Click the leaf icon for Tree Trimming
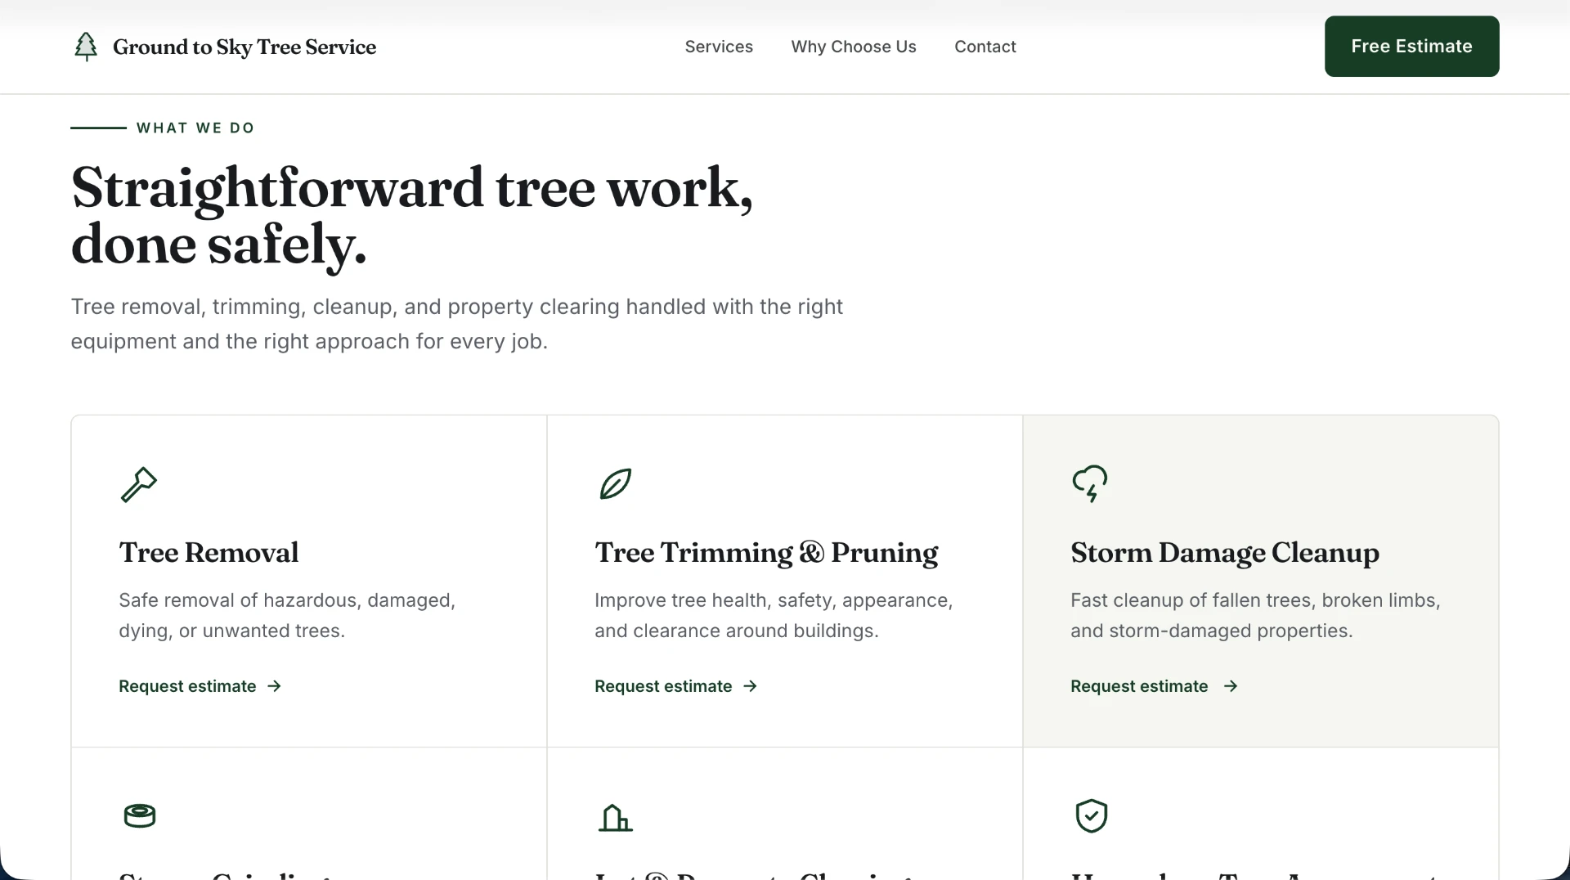1570x880 pixels. click(615, 483)
